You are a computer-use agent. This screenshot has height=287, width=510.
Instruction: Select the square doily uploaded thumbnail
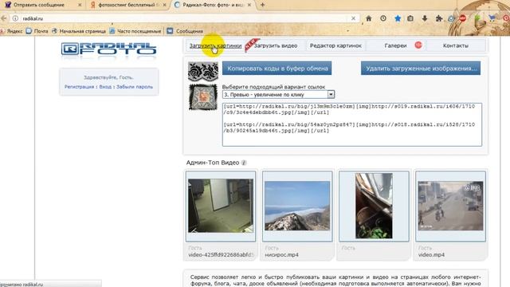203,97
